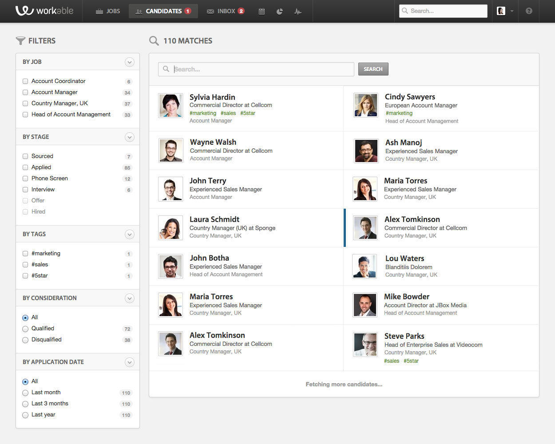Open Sylvia Hardin's candidate profile

coord(212,97)
